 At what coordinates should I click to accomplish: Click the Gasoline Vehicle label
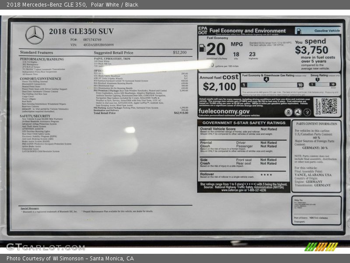tap(327, 31)
